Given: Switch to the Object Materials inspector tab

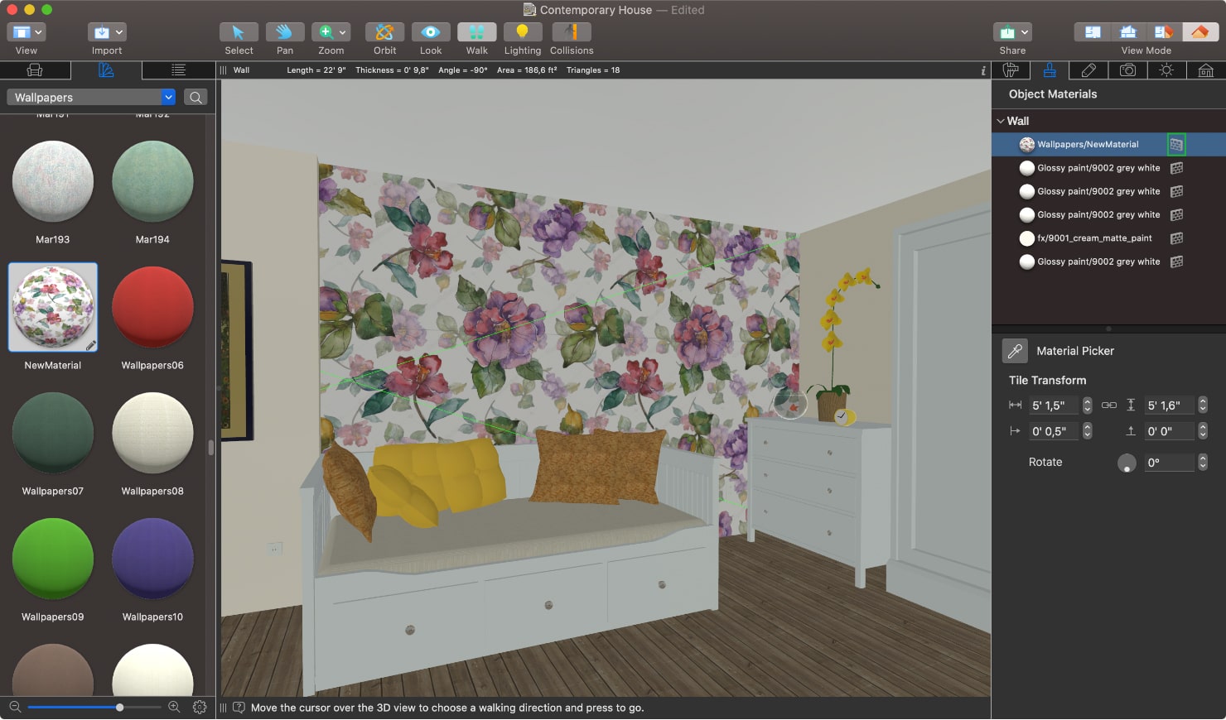Looking at the screenshot, I should (1050, 70).
